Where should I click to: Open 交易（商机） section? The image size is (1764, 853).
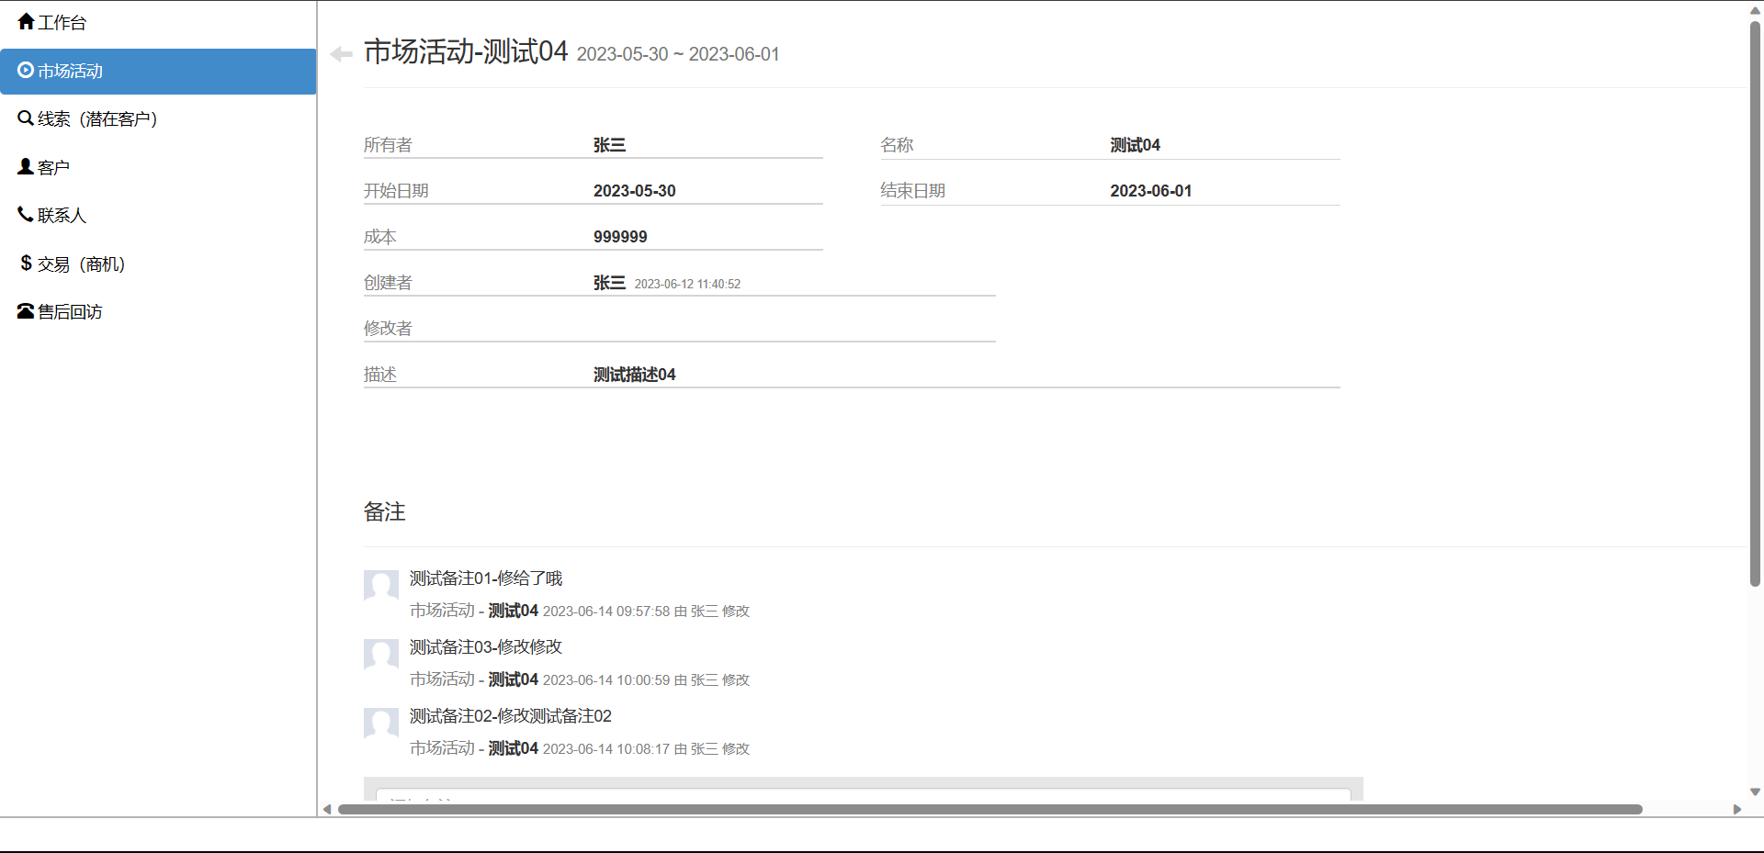click(158, 264)
